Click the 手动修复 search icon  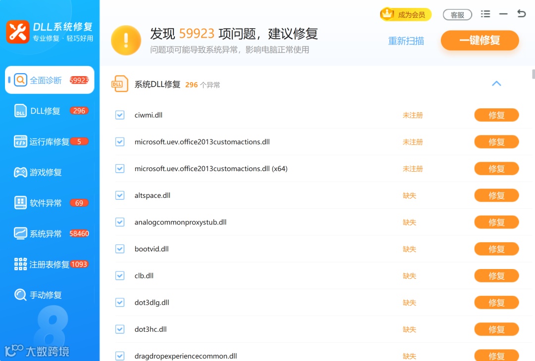coord(20,295)
